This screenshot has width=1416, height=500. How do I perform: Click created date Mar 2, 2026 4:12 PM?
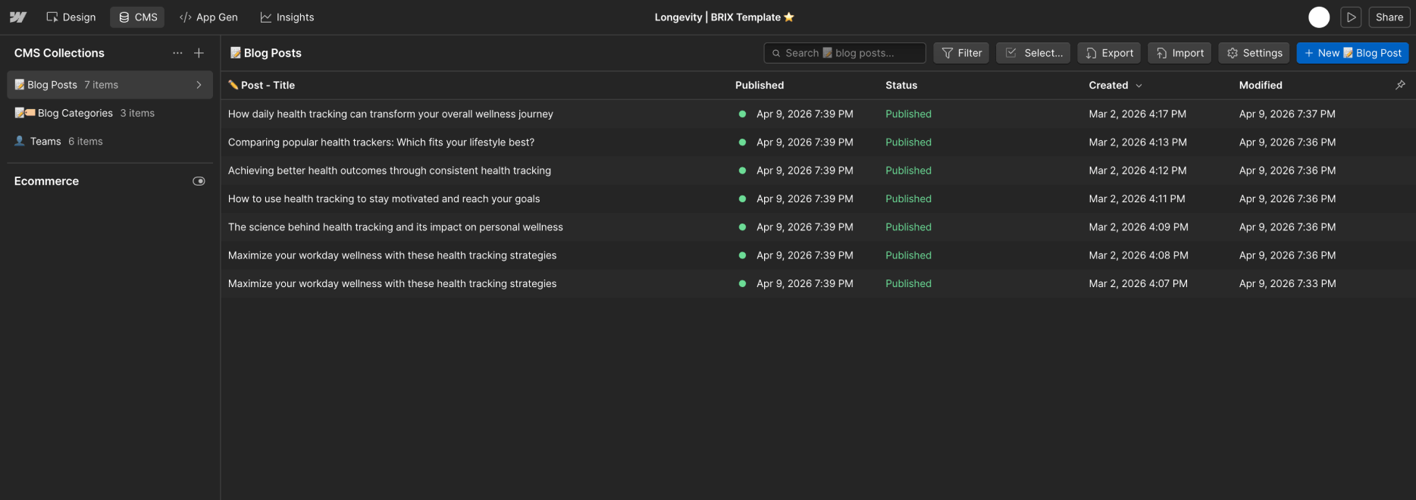(x=1138, y=170)
